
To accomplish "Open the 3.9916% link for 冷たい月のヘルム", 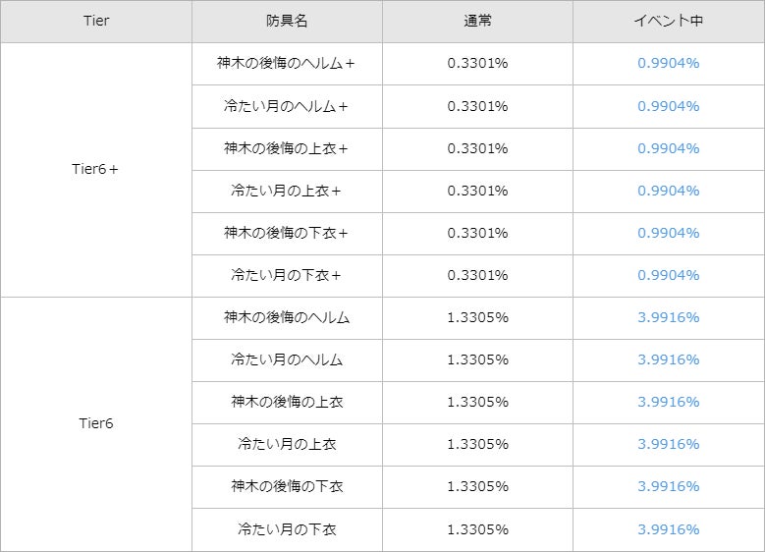I will pos(668,359).
